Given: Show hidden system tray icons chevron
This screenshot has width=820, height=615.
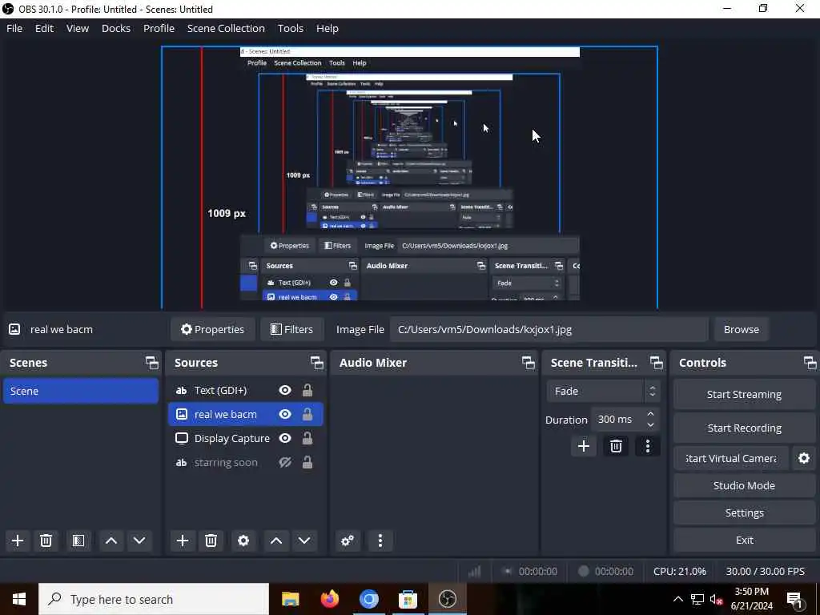Looking at the screenshot, I should click(x=677, y=599).
